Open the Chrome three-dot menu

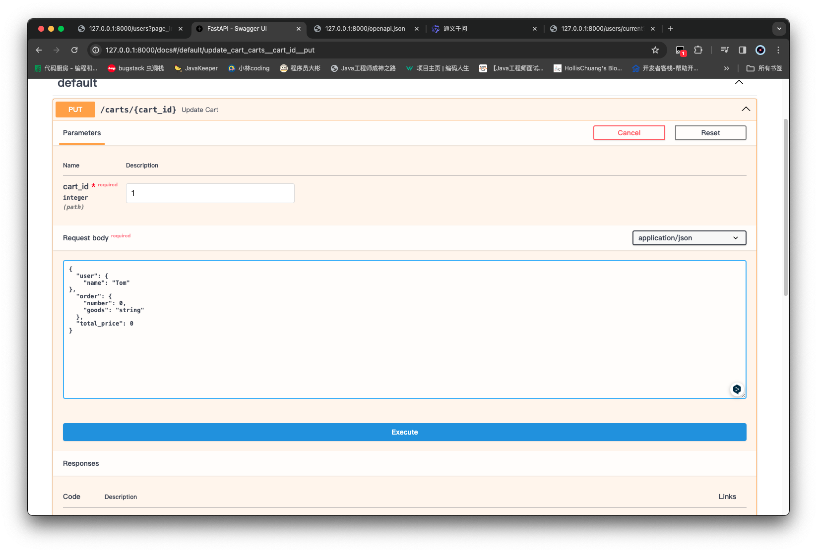(778, 50)
